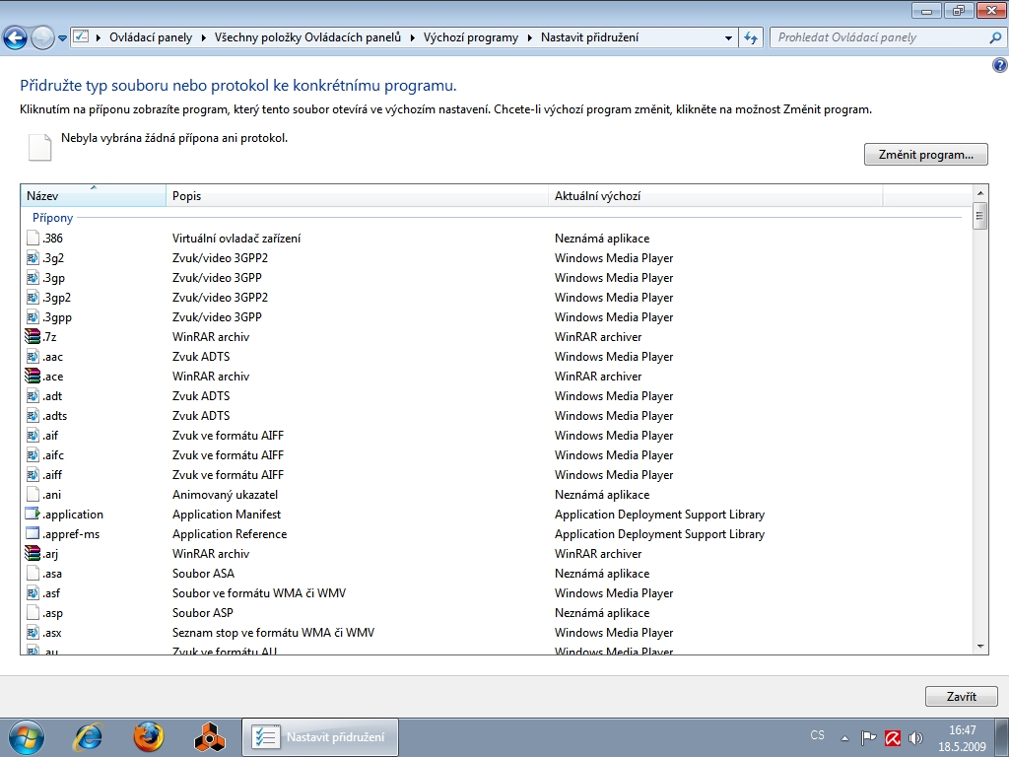Select the .3gpp media file icon
This screenshot has height=757, width=1009.
33,317
